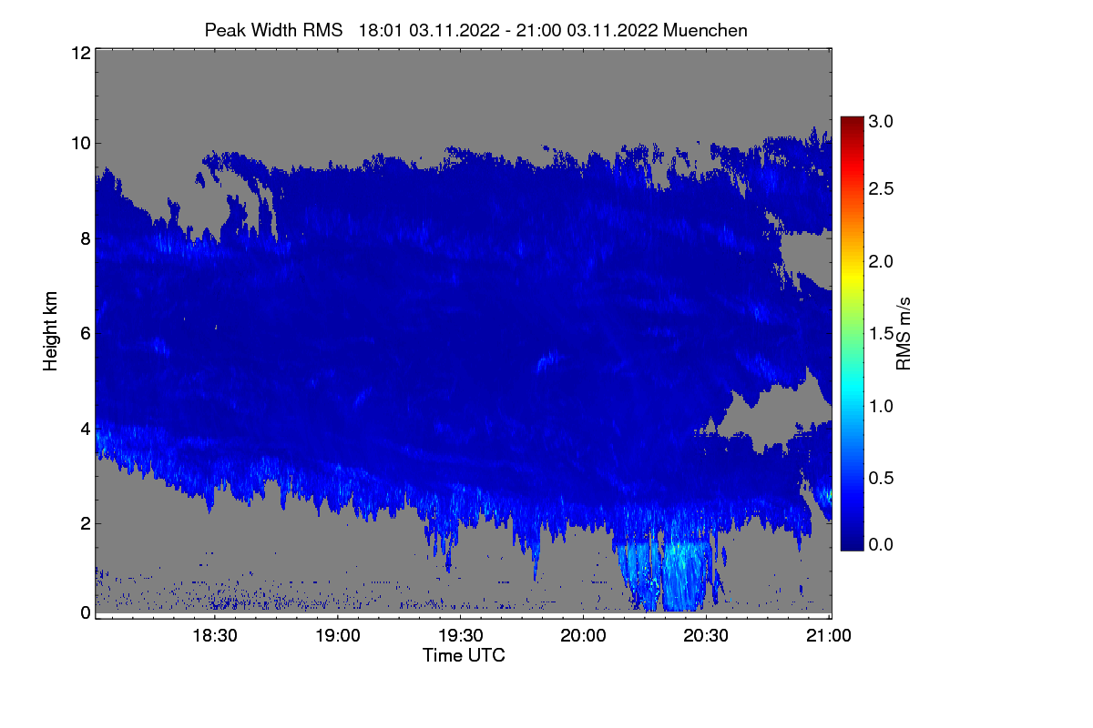Click the height axis label 0
1093x728 pixels.
tap(85, 612)
